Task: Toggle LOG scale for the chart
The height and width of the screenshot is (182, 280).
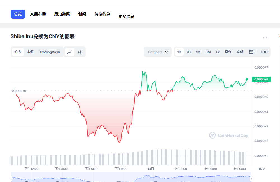Action: click(264, 52)
